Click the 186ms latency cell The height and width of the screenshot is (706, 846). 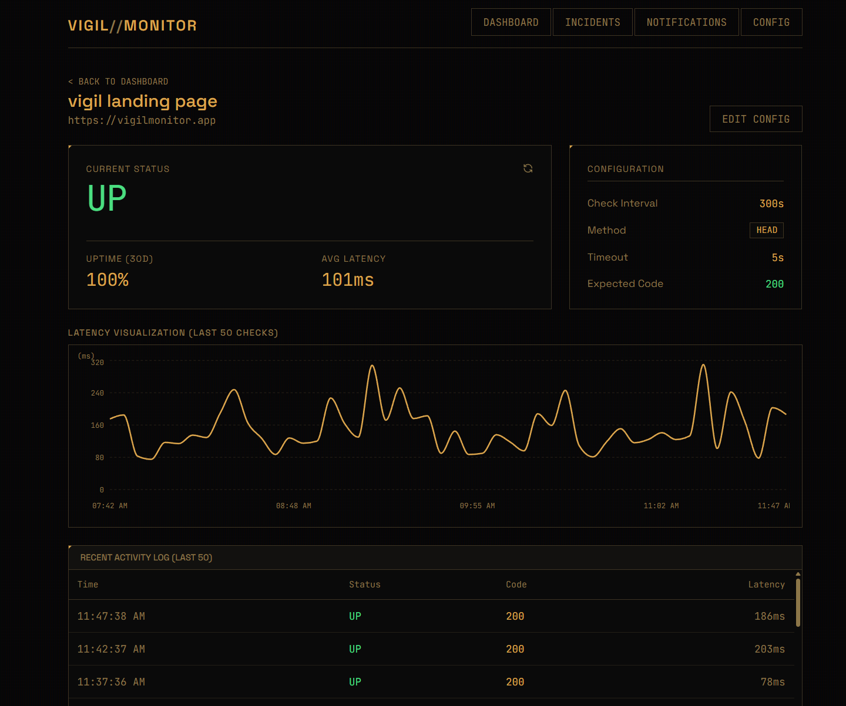coord(770,616)
